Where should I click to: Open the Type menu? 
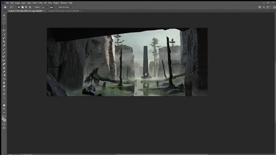click(29, 3)
